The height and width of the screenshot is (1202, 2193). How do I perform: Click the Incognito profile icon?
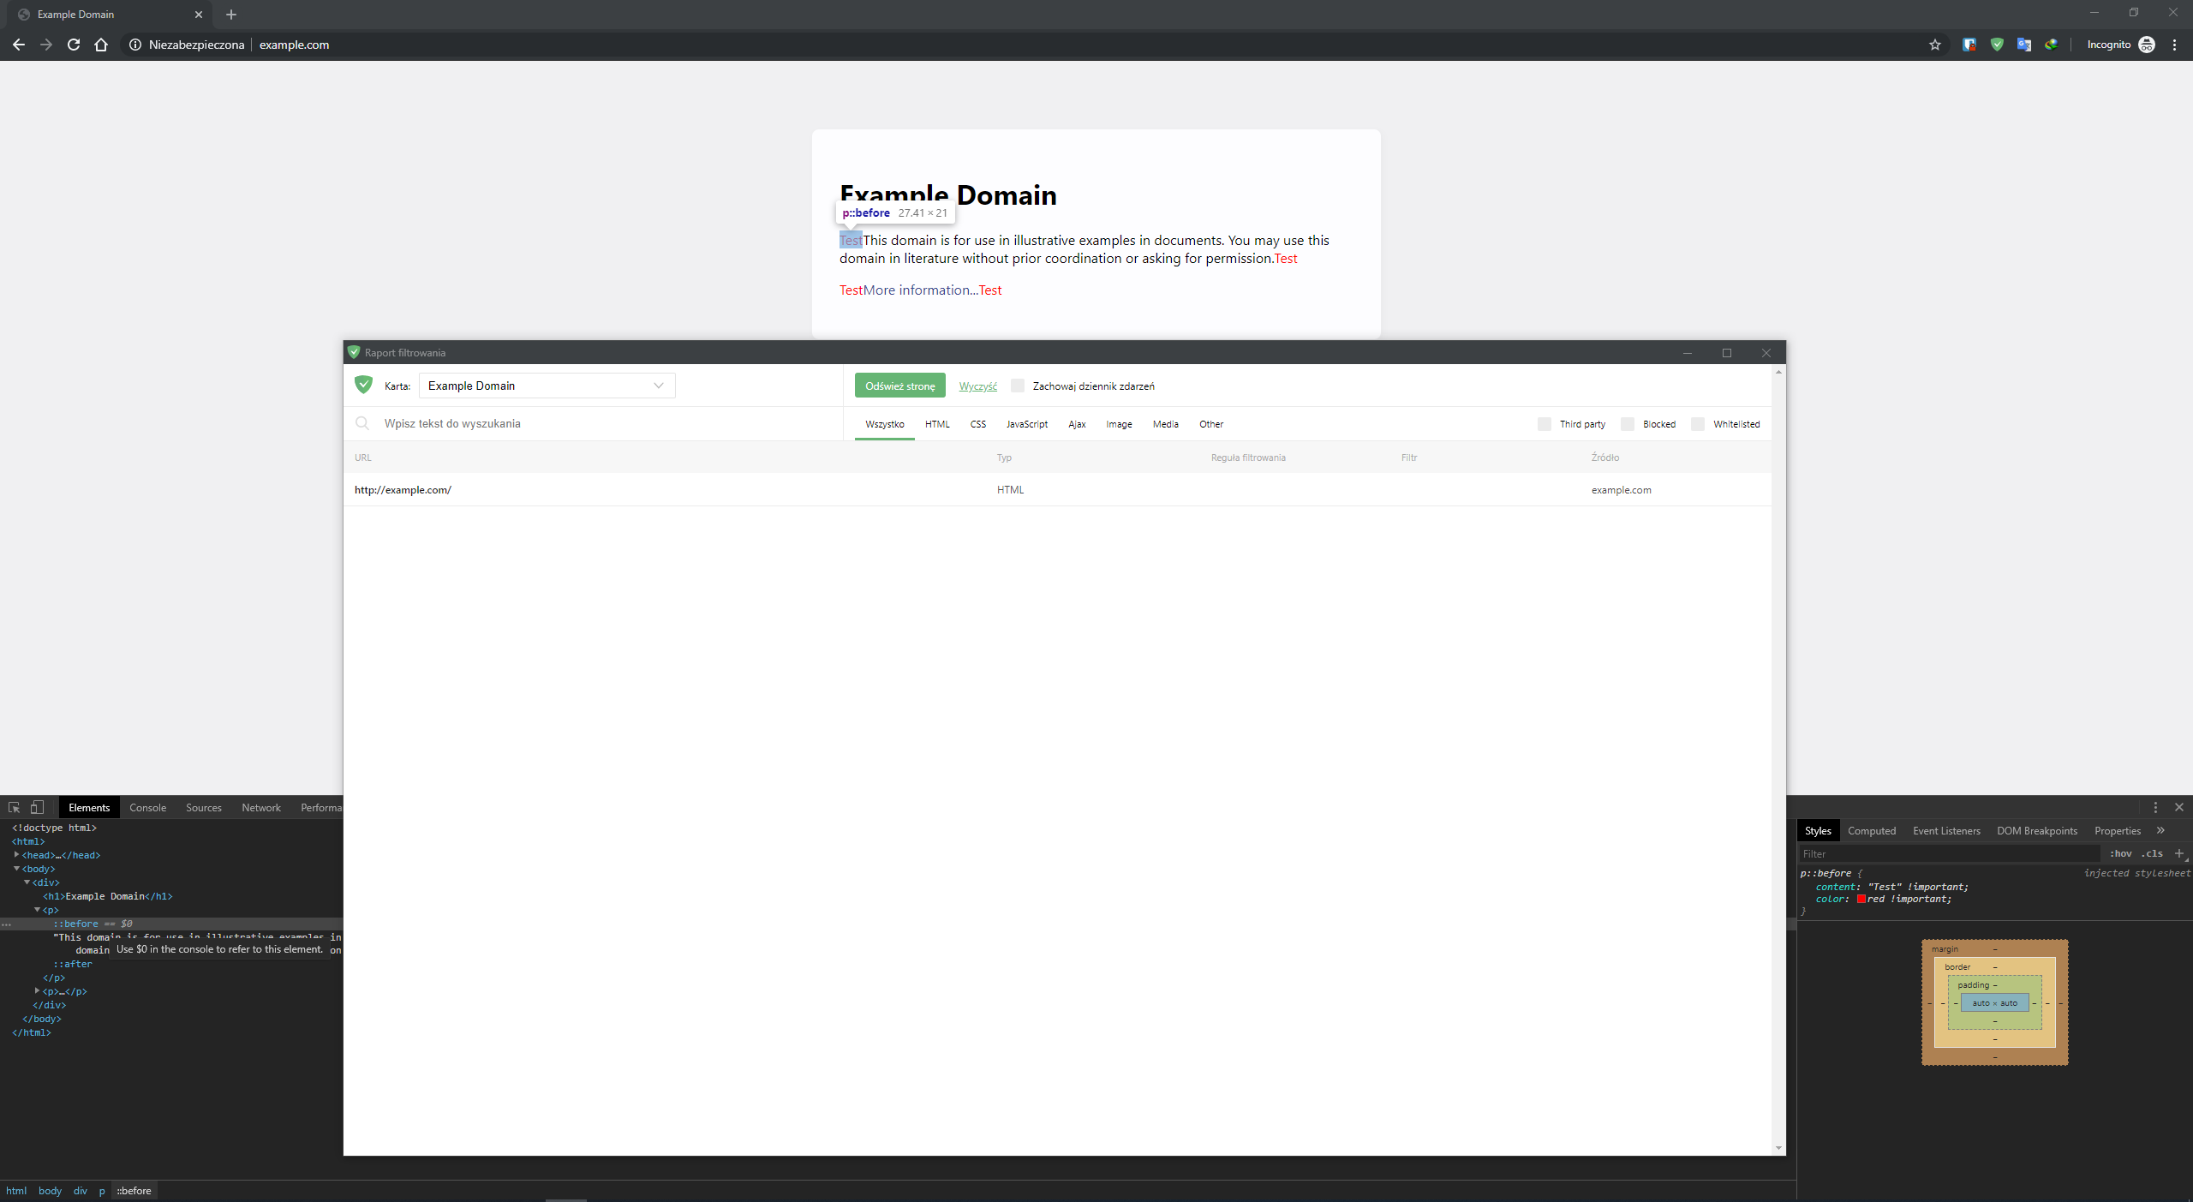[x=2148, y=45]
